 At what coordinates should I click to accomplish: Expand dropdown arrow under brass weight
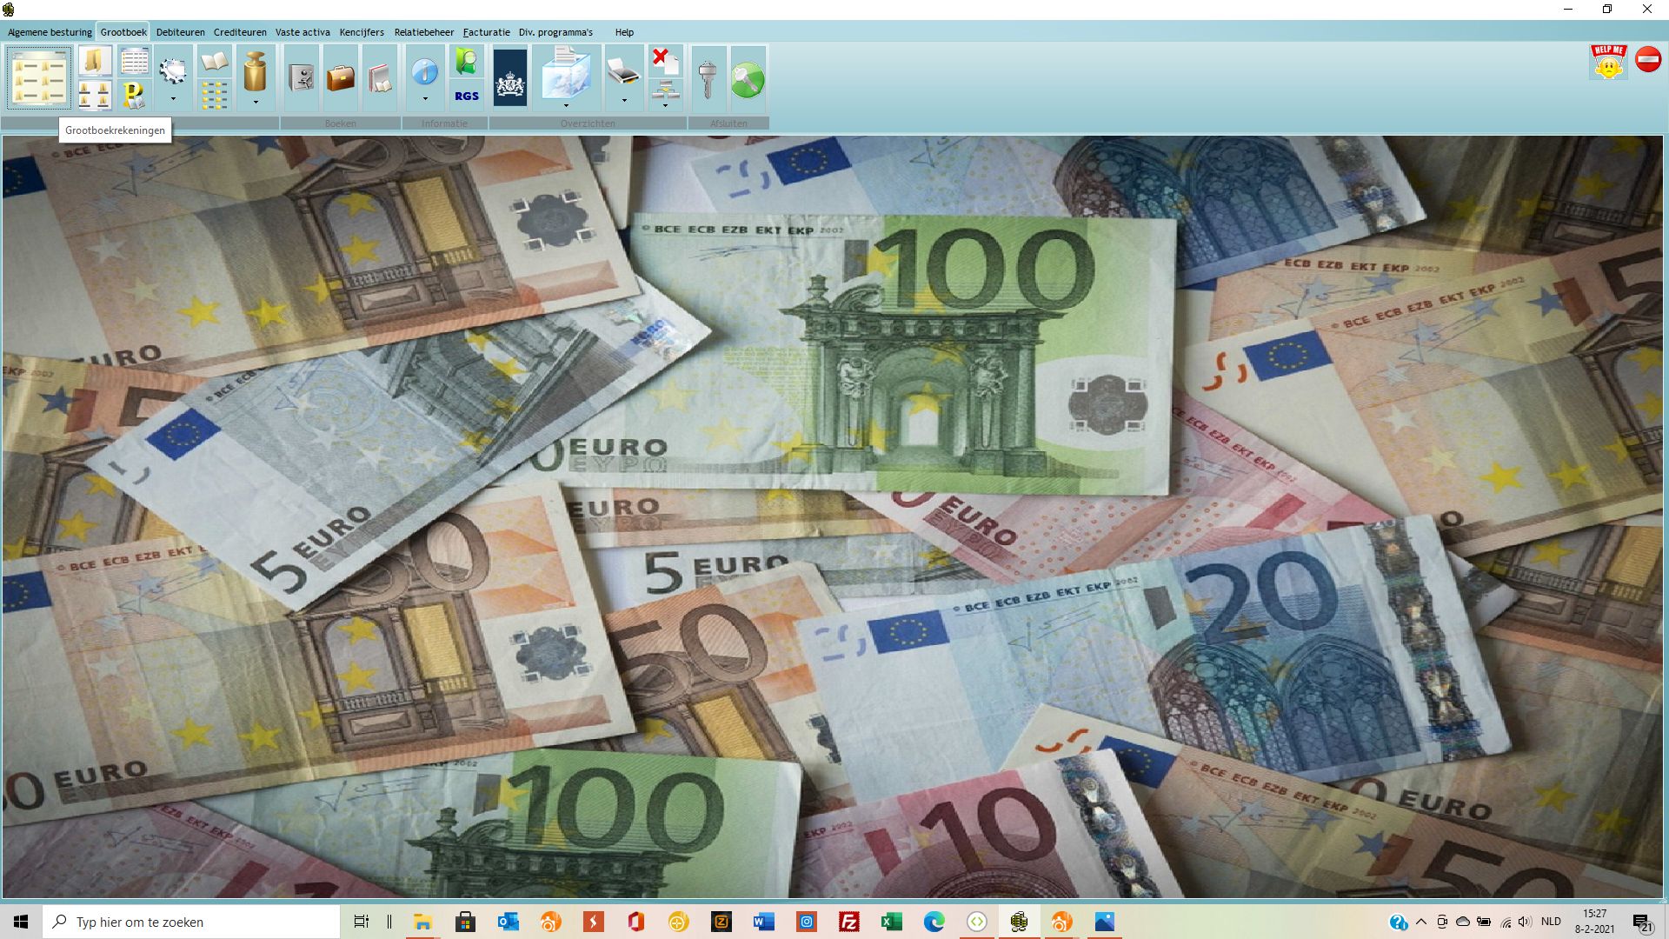tap(256, 102)
